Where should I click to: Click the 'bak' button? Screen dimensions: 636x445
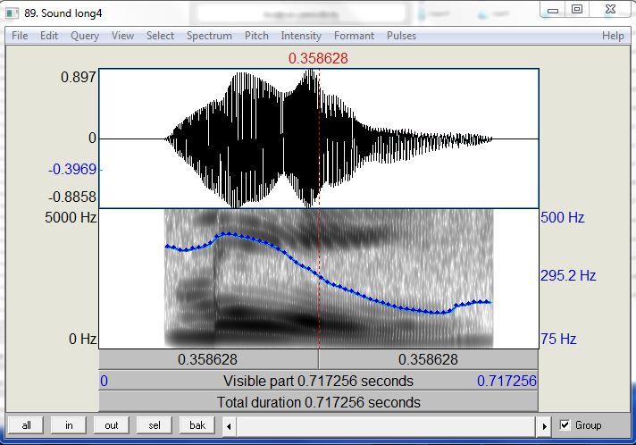pos(197,425)
